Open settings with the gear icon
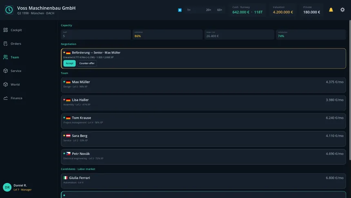Image resolution: width=351 pixels, height=198 pixels. 342,10
